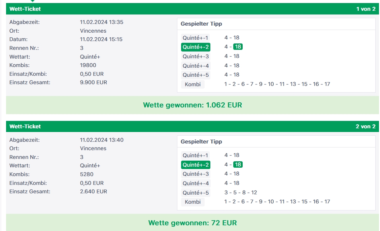Click Gespielter Tipp heading in first ticket
This screenshot has width=380, height=231.
[x=201, y=24]
